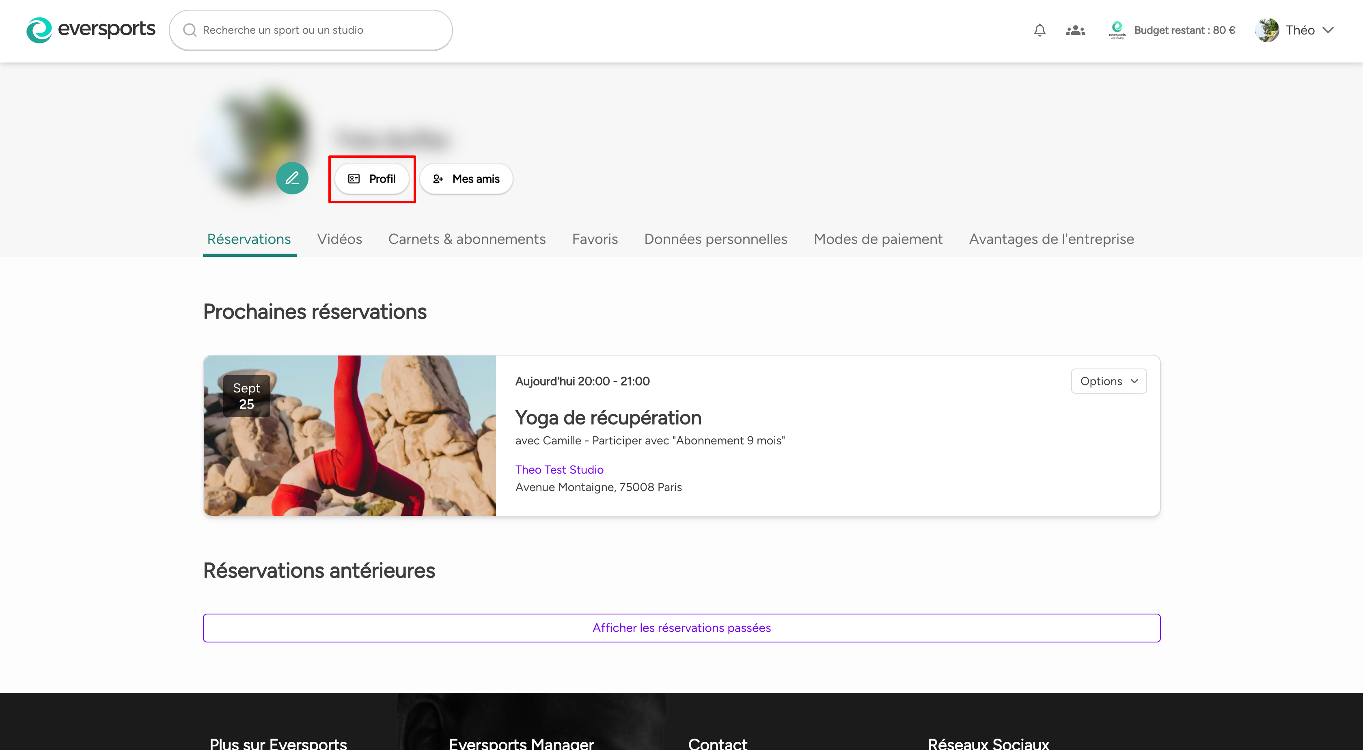Click Théo's small avatar in header
Screen dimensions: 1363x750
tap(1267, 30)
